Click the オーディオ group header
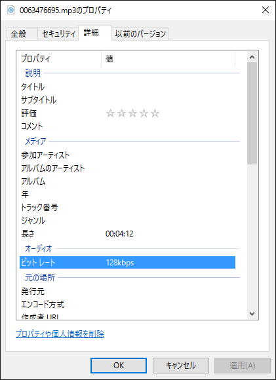The height and width of the screenshot is (380, 276). pos(39,249)
